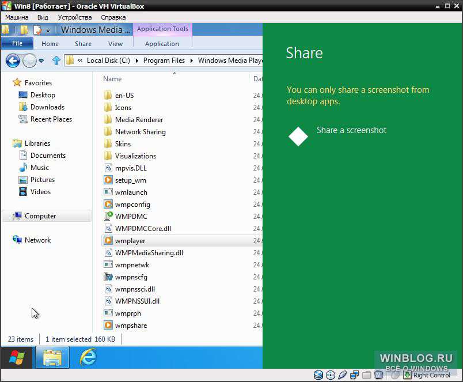
Task: Open the recent locations dropdown arrow
Action: pyautogui.click(x=41, y=61)
